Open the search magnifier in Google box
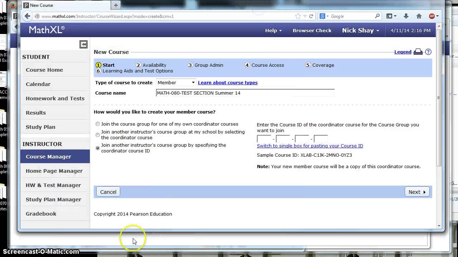Image resolution: width=458 pixels, height=257 pixels. (x=377, y=16)
